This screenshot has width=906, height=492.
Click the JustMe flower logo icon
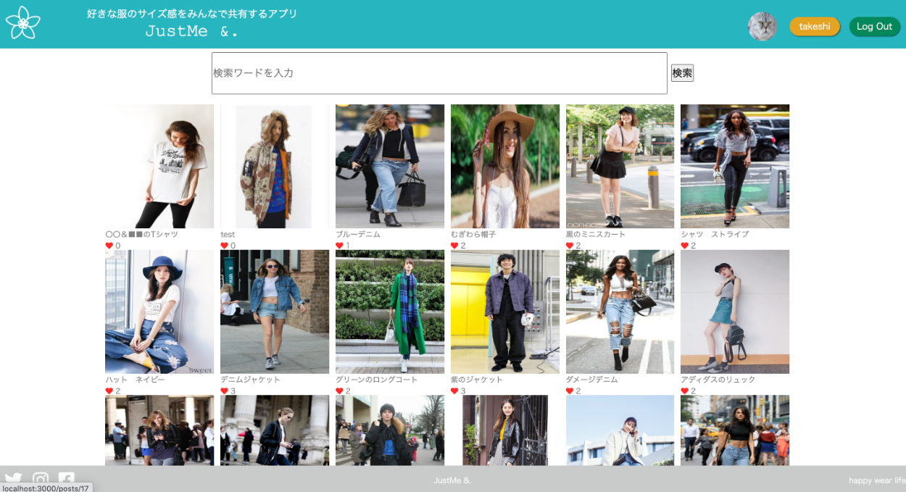[x=23, y=23]
